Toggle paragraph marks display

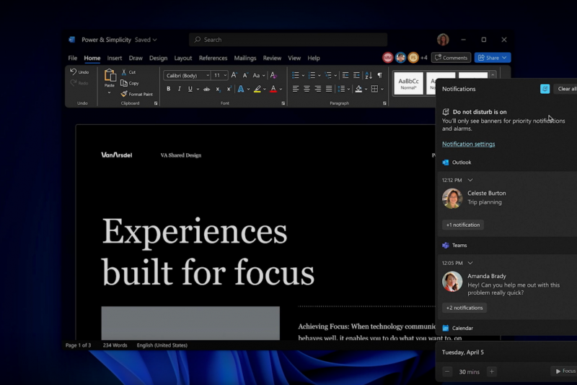tap(380, 75)
